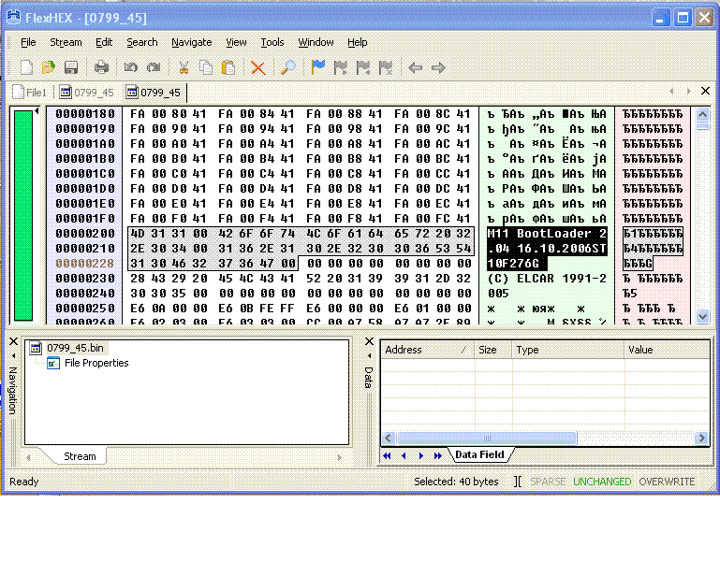Print using the printer toolbar icon
This screenshot has width=720, height=561.
tap(101, 68)
